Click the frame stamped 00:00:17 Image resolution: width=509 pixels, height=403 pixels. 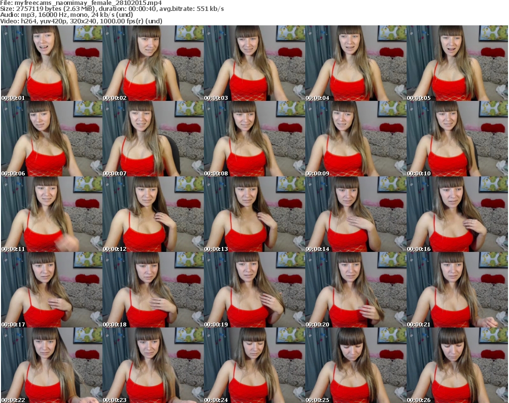click(x=52, y=290)
